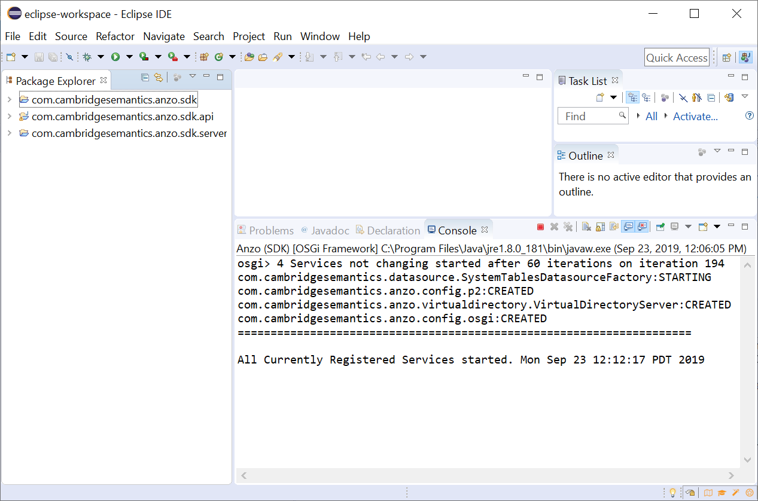The height and width of the screenshot is (501, 758).
Task: Click the Quick Access search box
Action: coord(677,57)
